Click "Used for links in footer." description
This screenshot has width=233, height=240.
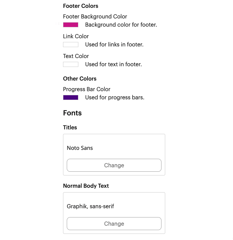(x=114, y=44)
